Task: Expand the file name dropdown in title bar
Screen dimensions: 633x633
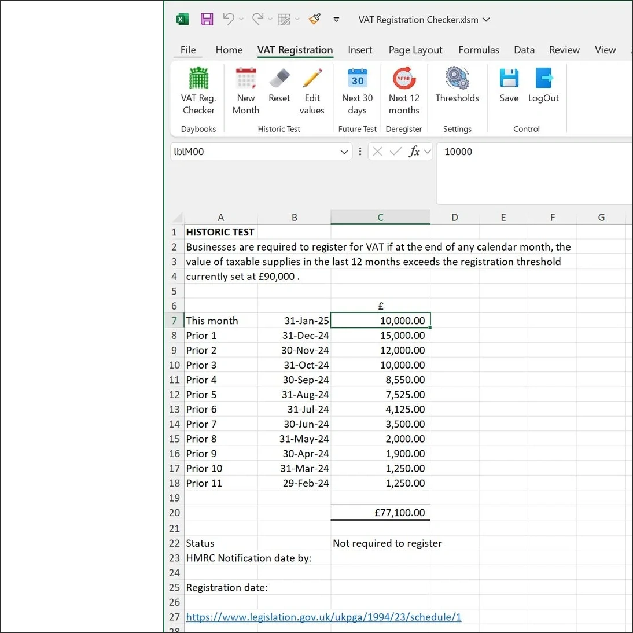Action: point(486,19)
